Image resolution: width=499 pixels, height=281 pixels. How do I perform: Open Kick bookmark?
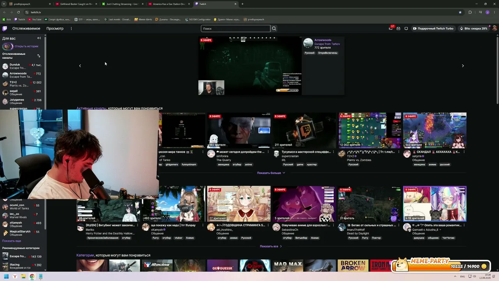tap(7, 20)
